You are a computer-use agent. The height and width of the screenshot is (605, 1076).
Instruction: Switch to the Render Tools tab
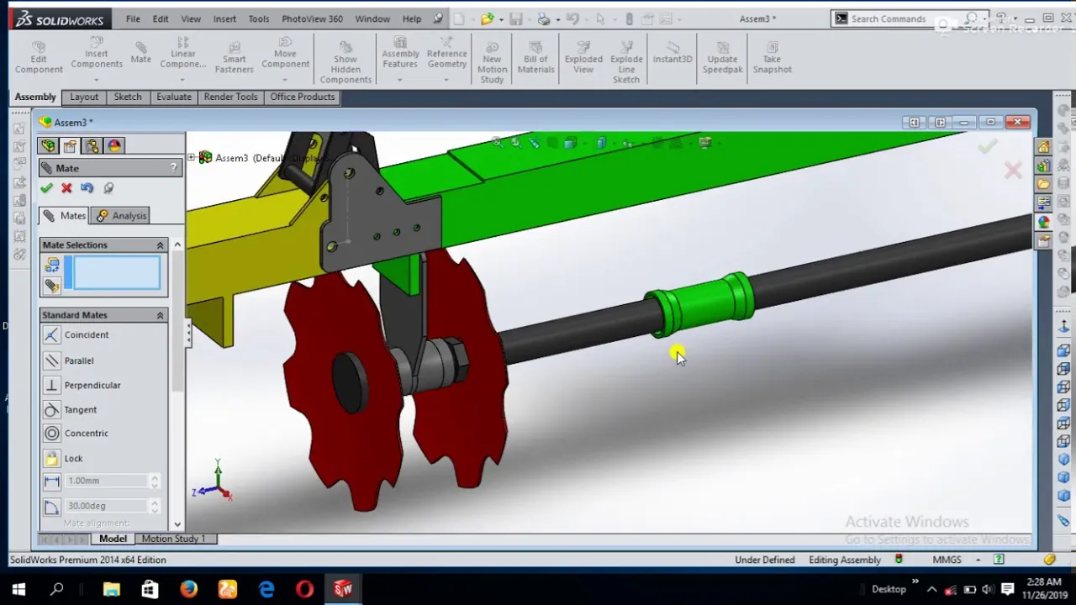(230, 97)
